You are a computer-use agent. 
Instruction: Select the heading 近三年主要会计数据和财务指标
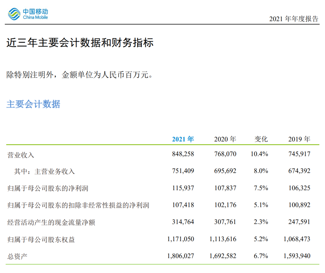pos(80,43)
